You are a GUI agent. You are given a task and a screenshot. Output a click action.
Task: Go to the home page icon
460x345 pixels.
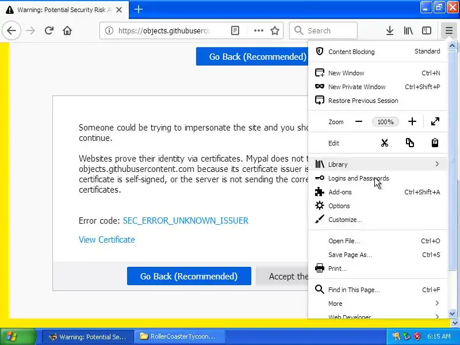click(x=67, y=30)
